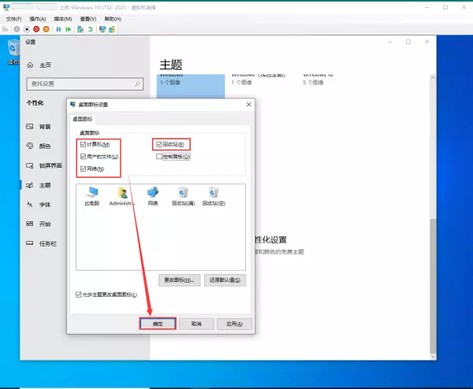
Task: Select the Recycle Bin desktop icon
Action: coord(13,51)
